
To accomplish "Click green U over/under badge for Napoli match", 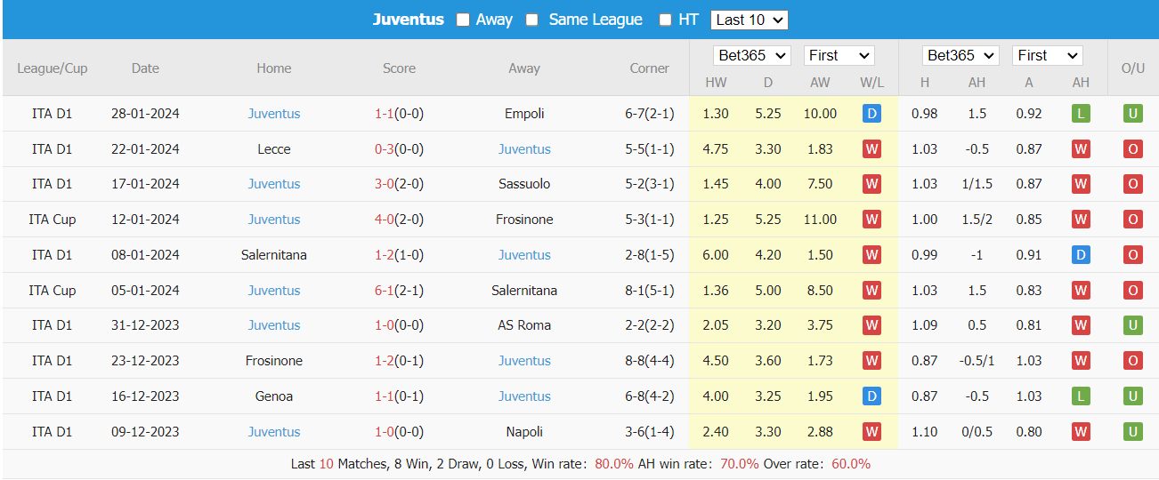I will [1132, 432].
